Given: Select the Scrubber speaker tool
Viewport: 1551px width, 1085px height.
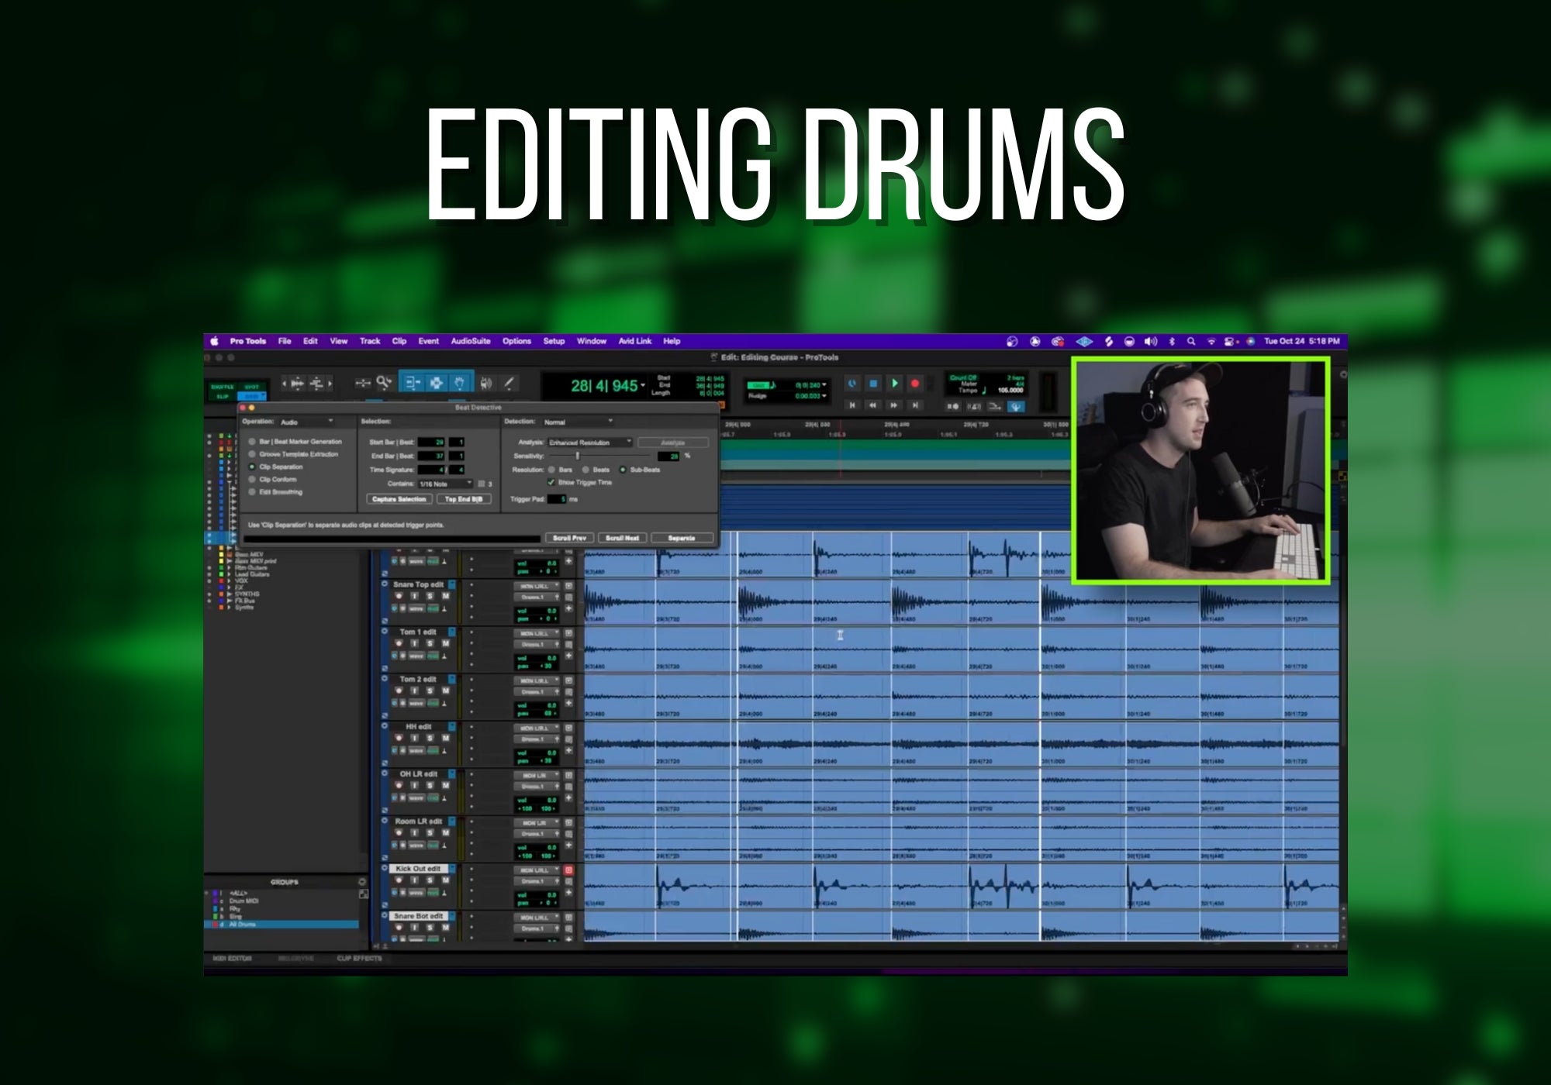Looking at the screenshot, I should 485,383.
